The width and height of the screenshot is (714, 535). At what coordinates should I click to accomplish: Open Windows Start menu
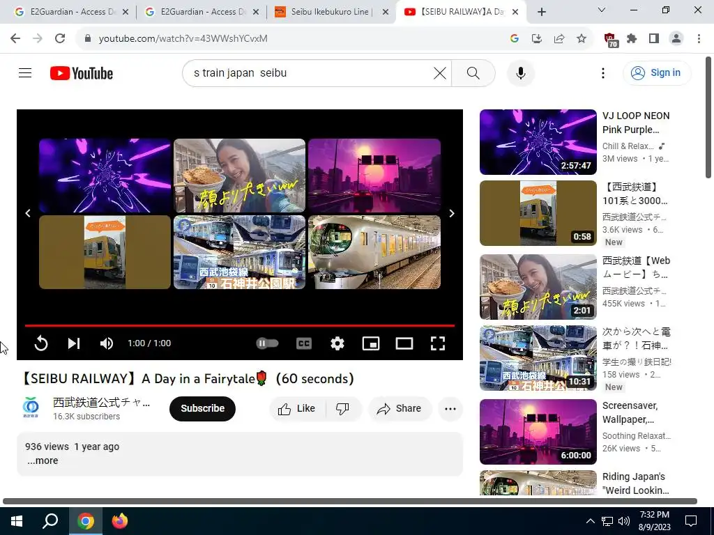point(17,521)
